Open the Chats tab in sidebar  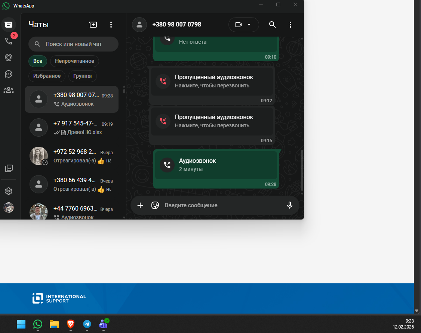click(9, 25)
